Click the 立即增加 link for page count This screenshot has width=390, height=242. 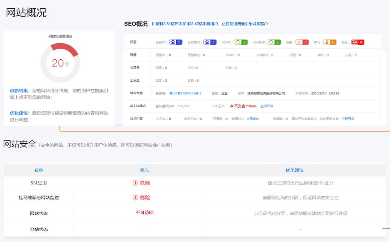252,119
